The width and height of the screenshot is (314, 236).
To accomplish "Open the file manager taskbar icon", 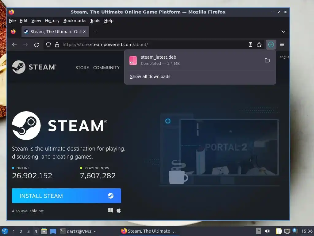I will coord(44,231).
